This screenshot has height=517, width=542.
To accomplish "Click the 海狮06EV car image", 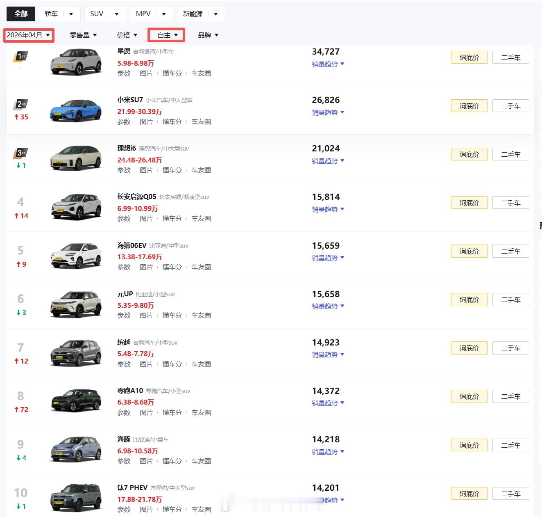I will point(76,256).
